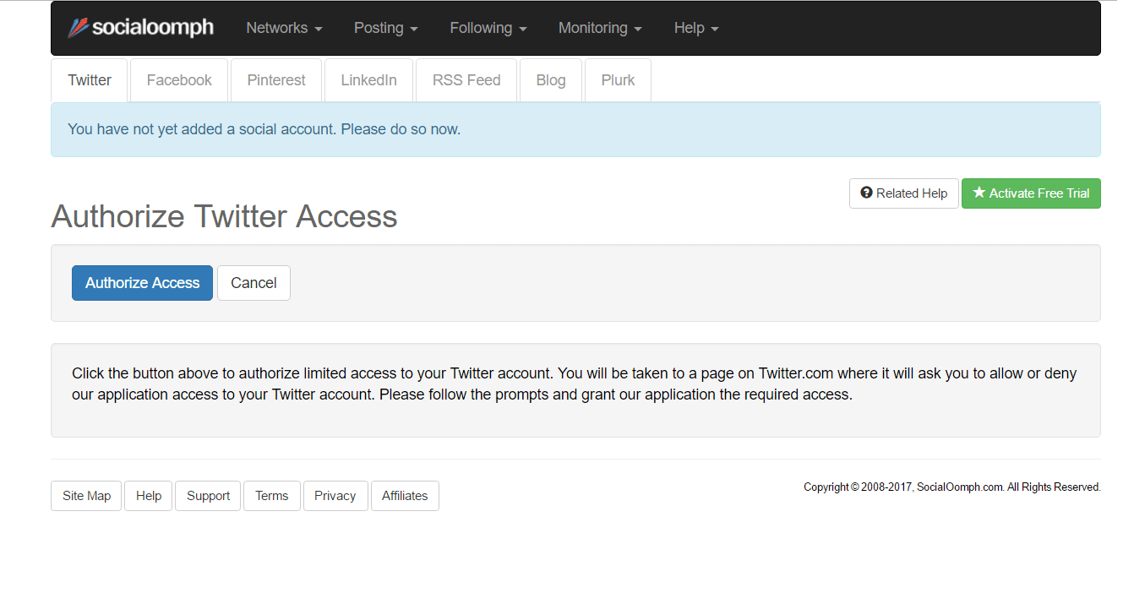
Task: Open the Help footer link
Action: [149, 496]
